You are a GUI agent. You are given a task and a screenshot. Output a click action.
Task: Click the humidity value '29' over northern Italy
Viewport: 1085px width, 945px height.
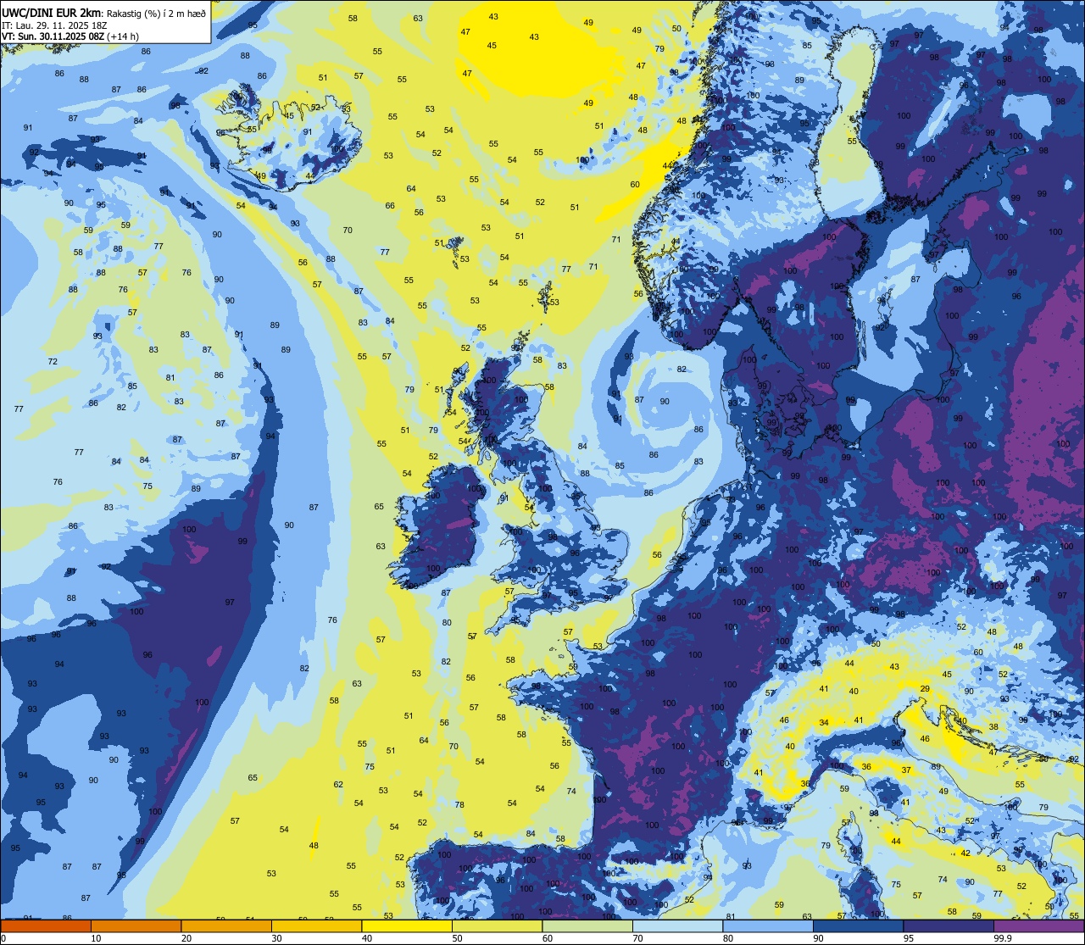pyautogui.click(x=925, y=689)
